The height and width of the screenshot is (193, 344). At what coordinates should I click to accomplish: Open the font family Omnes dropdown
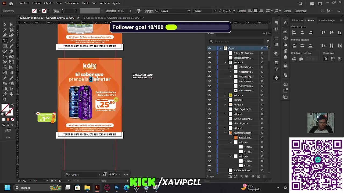(x=189, y=11)
